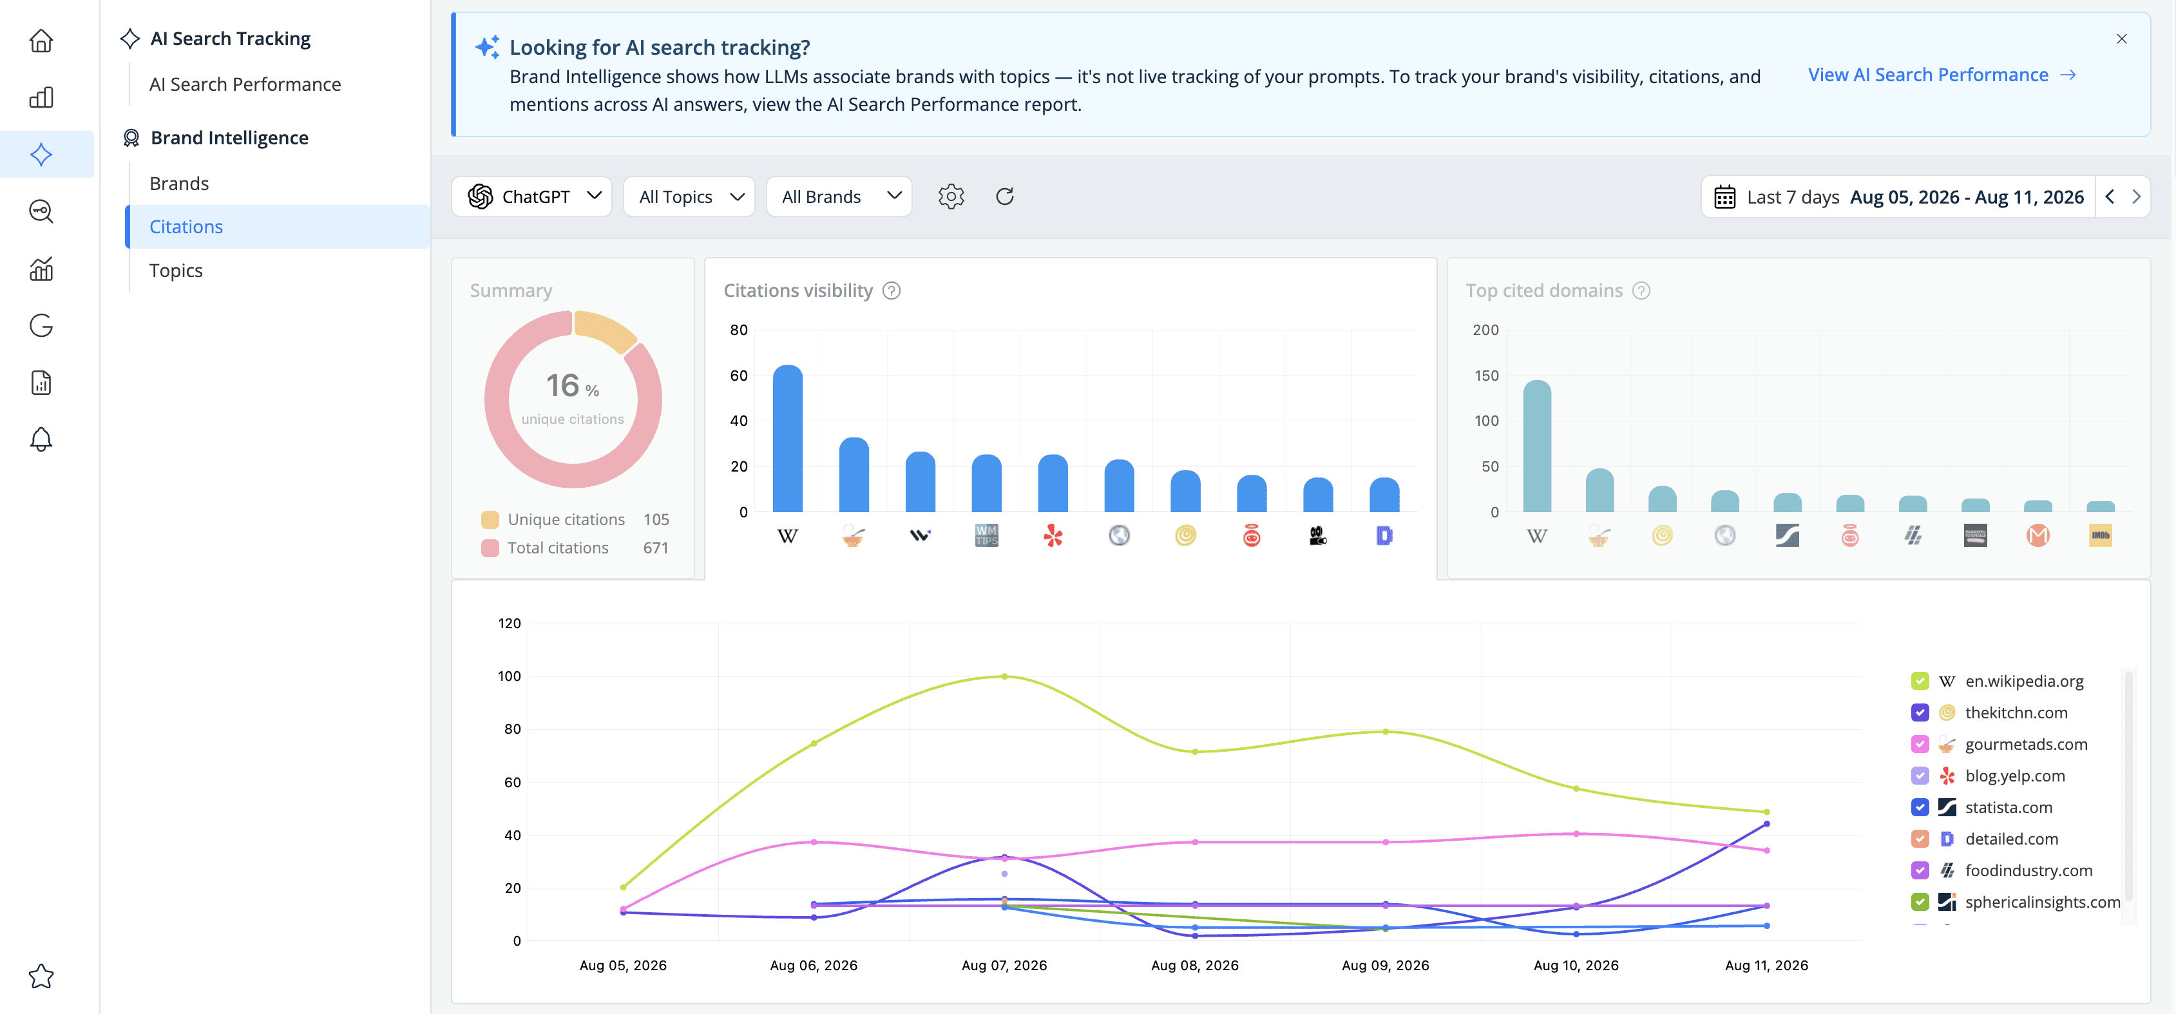Click IMDb icon under Top cited domains
The image size is (2176, 1014).
coord(2100,536)
